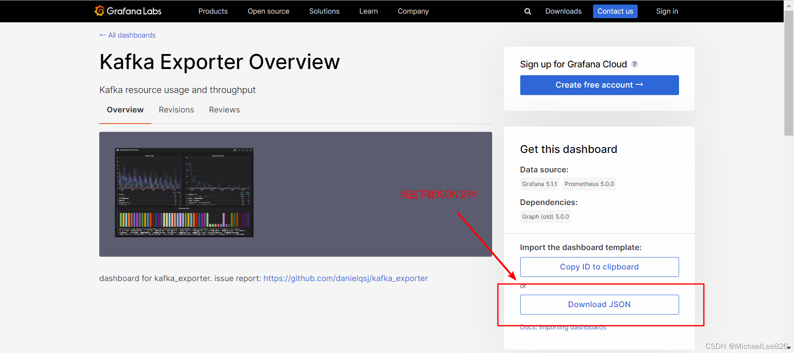Image resolution: width=794 pixels, height=353 pixels.
Task: Click the Data source: label
Action: click(x=544, y=169)
